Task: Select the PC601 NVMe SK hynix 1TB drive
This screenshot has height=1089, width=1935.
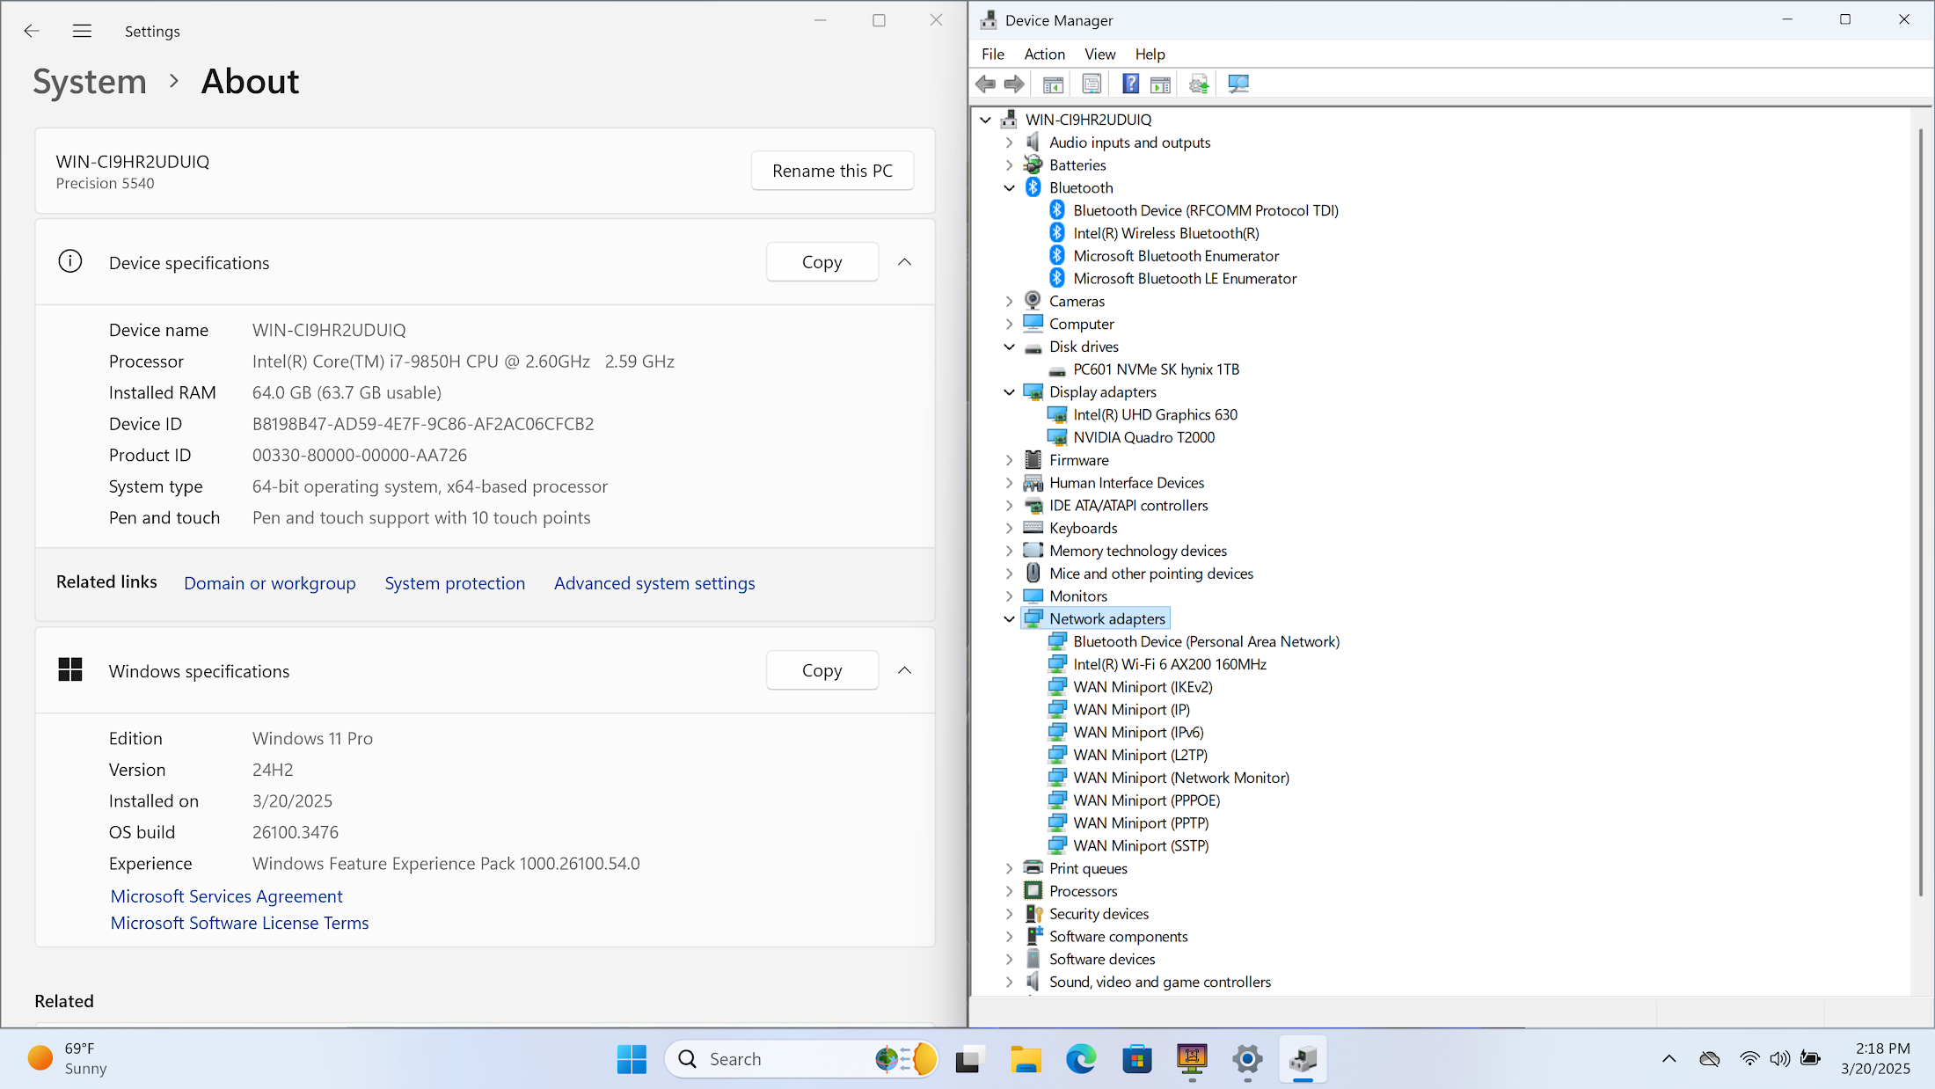Action: (1156, 369)
